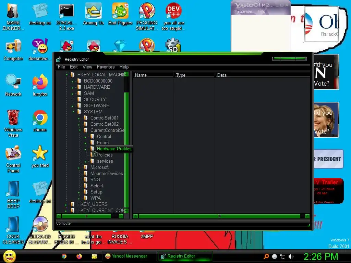Switch to Yahoo! Messenger taskbar button
Image resolution: width=351 pixels, height=263 pixels.
pos(130,256)
